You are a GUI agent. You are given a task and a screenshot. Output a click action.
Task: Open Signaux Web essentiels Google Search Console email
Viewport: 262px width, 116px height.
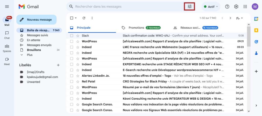tap(157, 110)
